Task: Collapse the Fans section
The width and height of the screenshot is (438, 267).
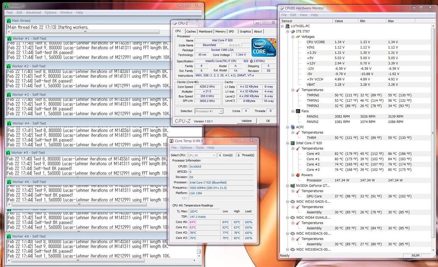Action: tap(293, 111)
